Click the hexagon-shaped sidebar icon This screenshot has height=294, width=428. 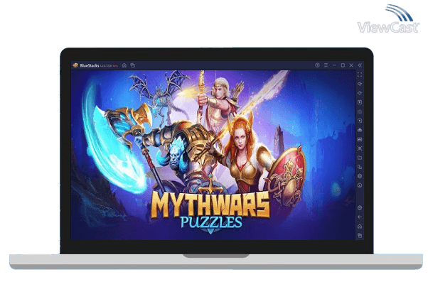(360, 176)
